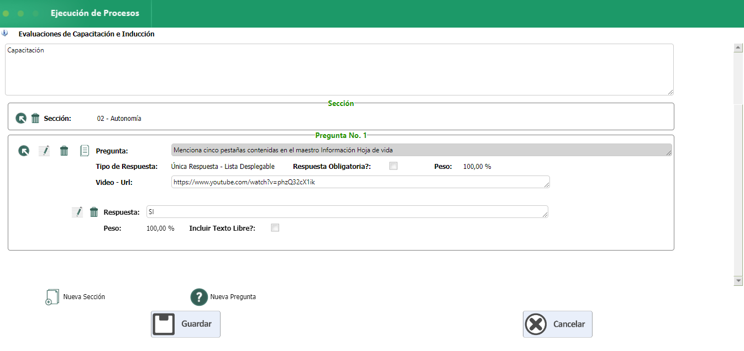The image size is (744, 351).
Task: Click into the Capacitación description text area
Action: 339,70
